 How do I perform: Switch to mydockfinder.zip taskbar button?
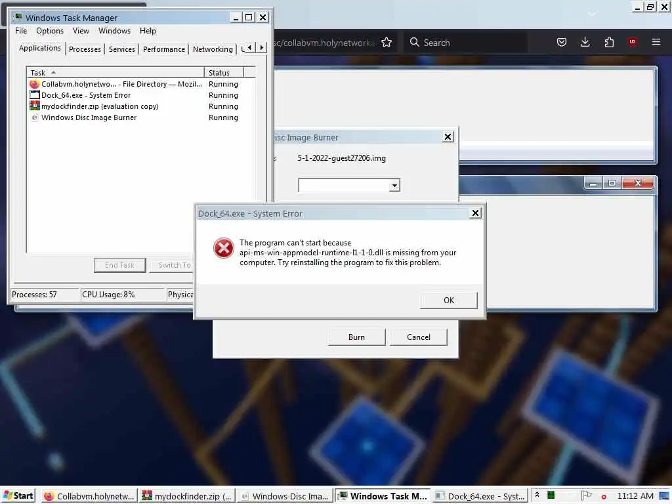[x=187, y=496]
